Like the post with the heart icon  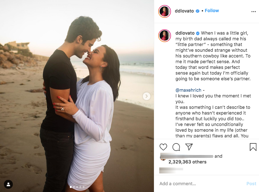point(163,147)
